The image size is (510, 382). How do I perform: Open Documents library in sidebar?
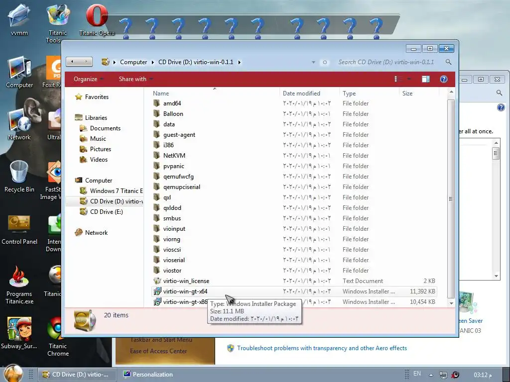click(x=105, y=128)
